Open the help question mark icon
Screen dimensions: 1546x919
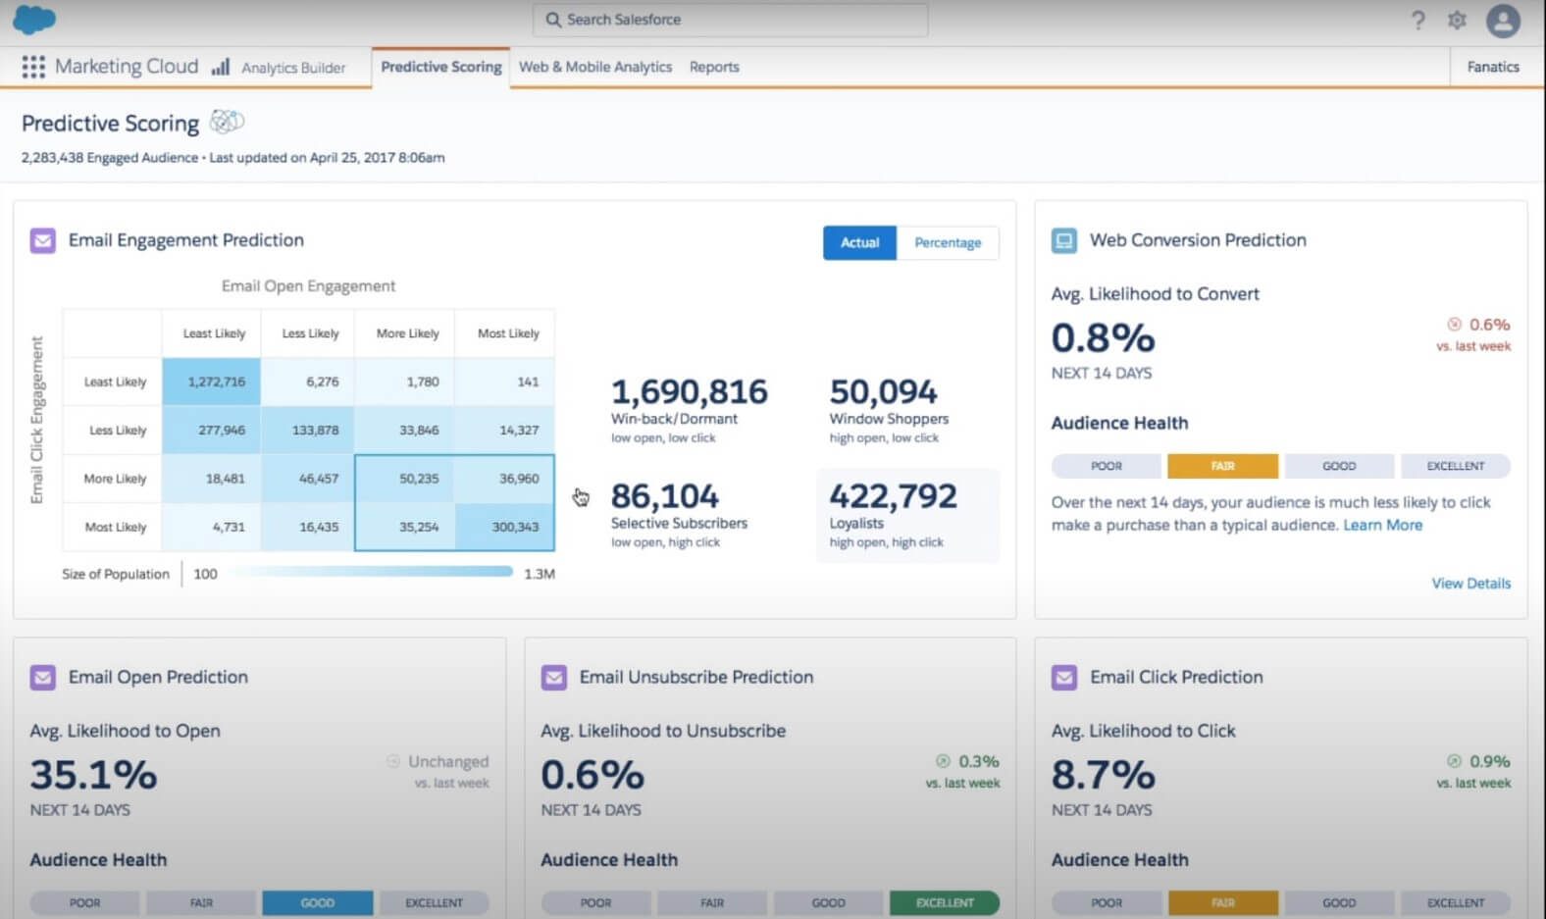pyautogui.click(x=1418, y=20)
